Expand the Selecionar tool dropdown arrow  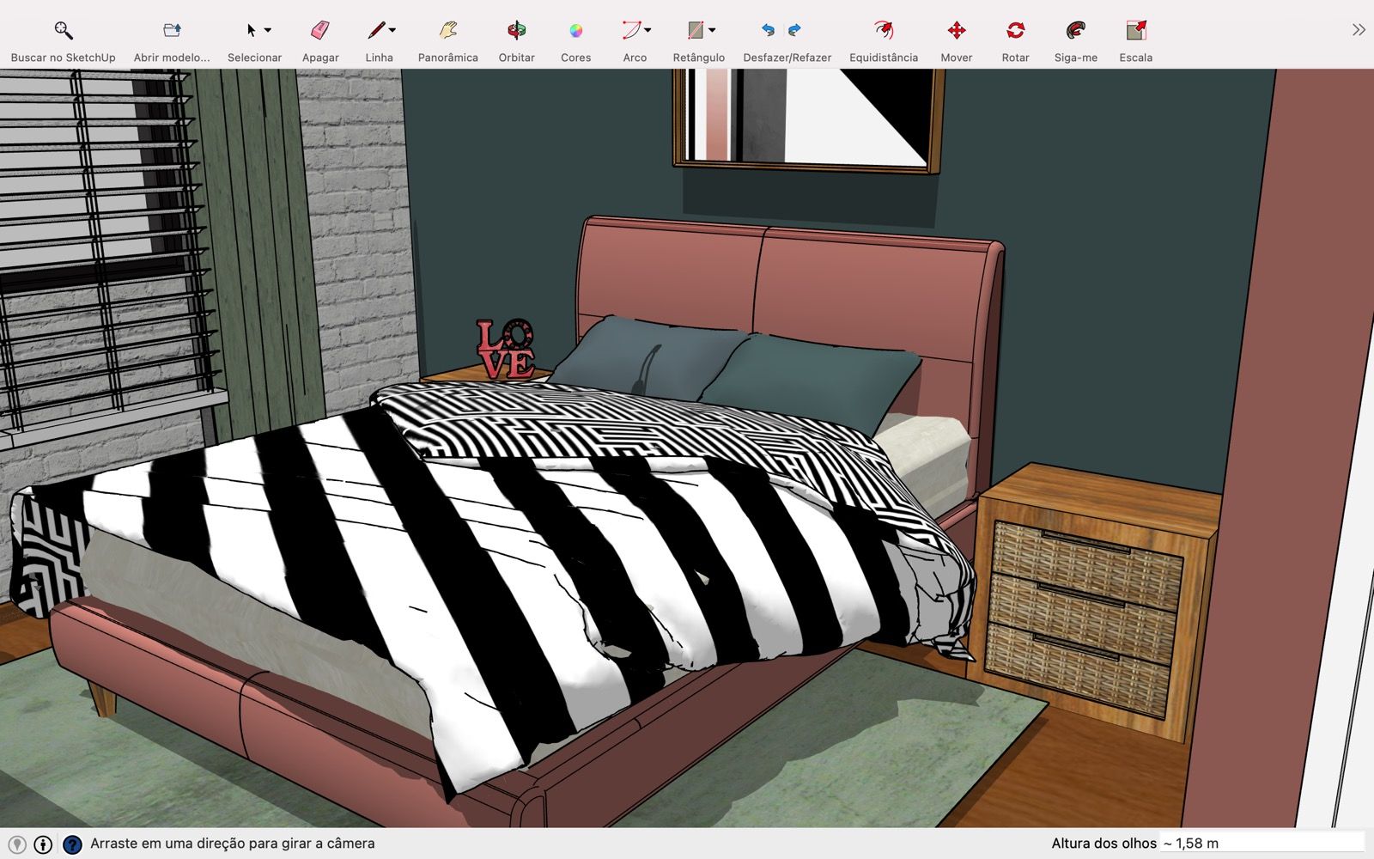(268, 31)
